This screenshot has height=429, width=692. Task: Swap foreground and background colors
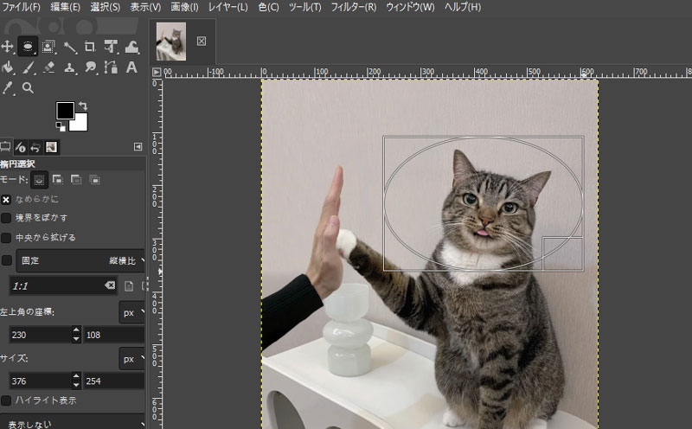[83, 106]
